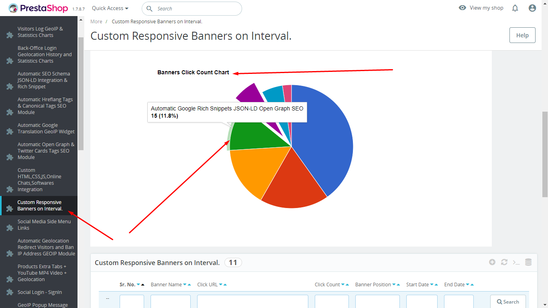The height and width of the screenshot is (308, 548).
Task: Open Automatic Google Translation GeoIP Widget
Action: tap(46, 129)
